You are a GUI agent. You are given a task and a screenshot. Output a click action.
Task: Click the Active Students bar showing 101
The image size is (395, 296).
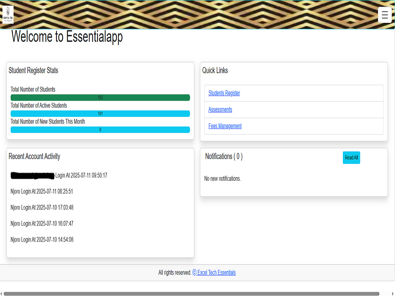[x=100, y=114]
